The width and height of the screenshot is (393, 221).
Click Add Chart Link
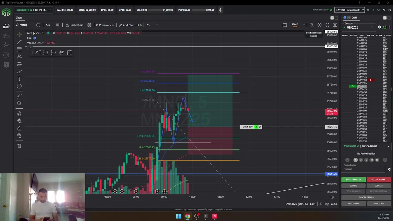click(130, 25)
